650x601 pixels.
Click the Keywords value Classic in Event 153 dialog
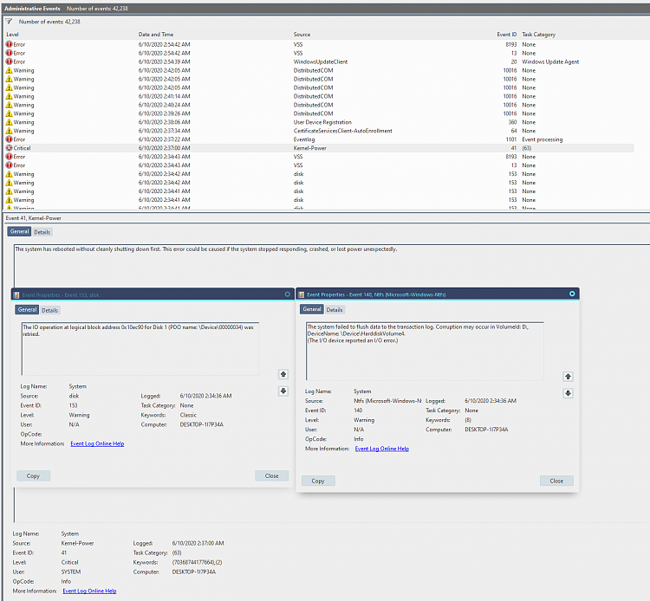188,415
